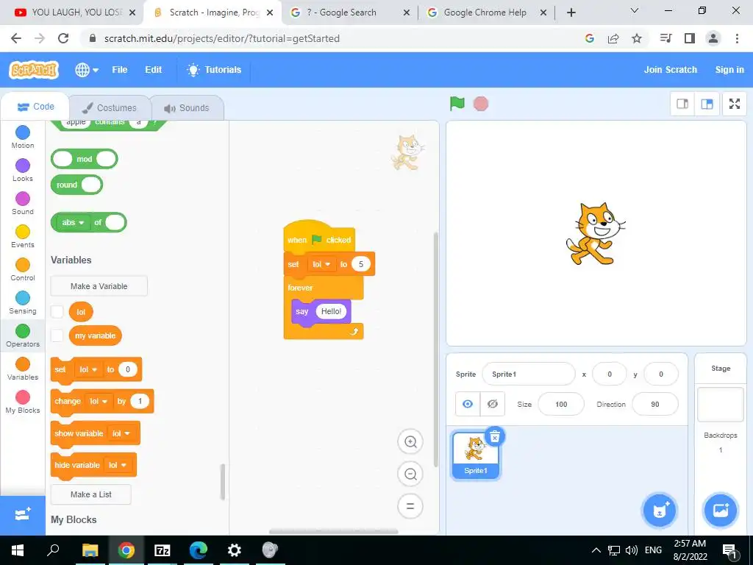
Task: Click Make a List button
Action: pos(90,494)
